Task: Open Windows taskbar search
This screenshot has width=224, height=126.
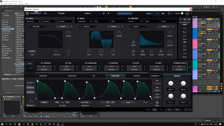Action: [6, 124]
